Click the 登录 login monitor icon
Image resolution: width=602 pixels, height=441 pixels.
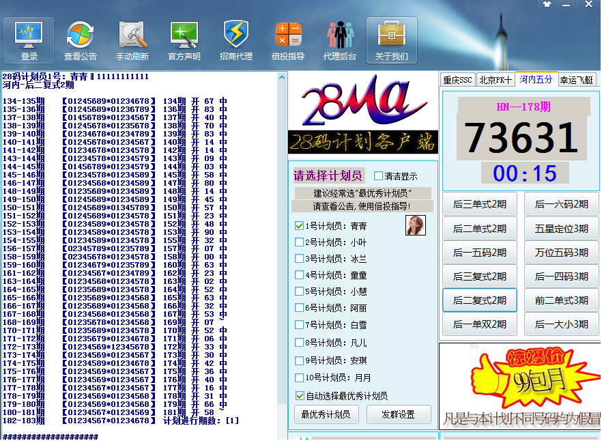pyautogui.click(x=29, y=34)
